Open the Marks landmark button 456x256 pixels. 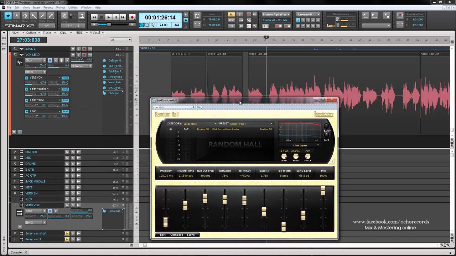(x=82, y=16)
